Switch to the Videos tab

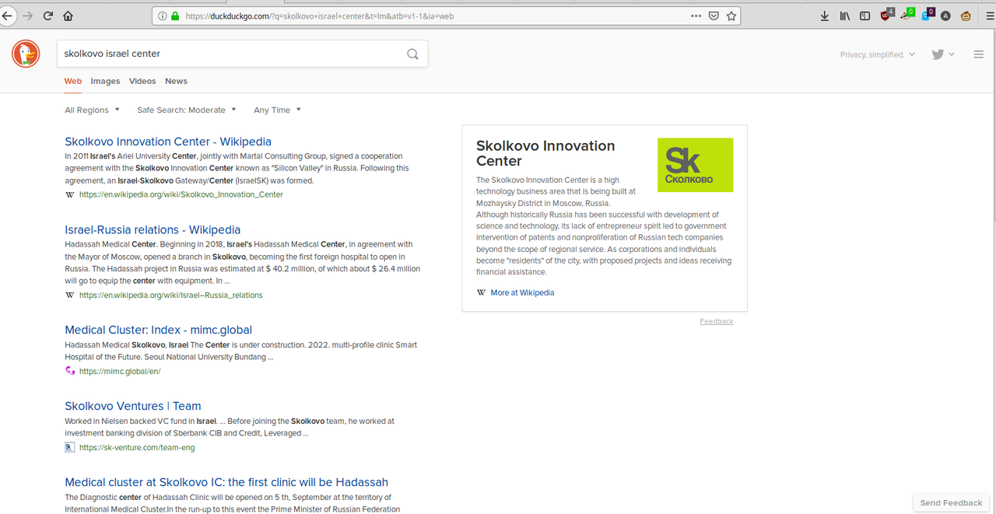click(x=142, y=81)
